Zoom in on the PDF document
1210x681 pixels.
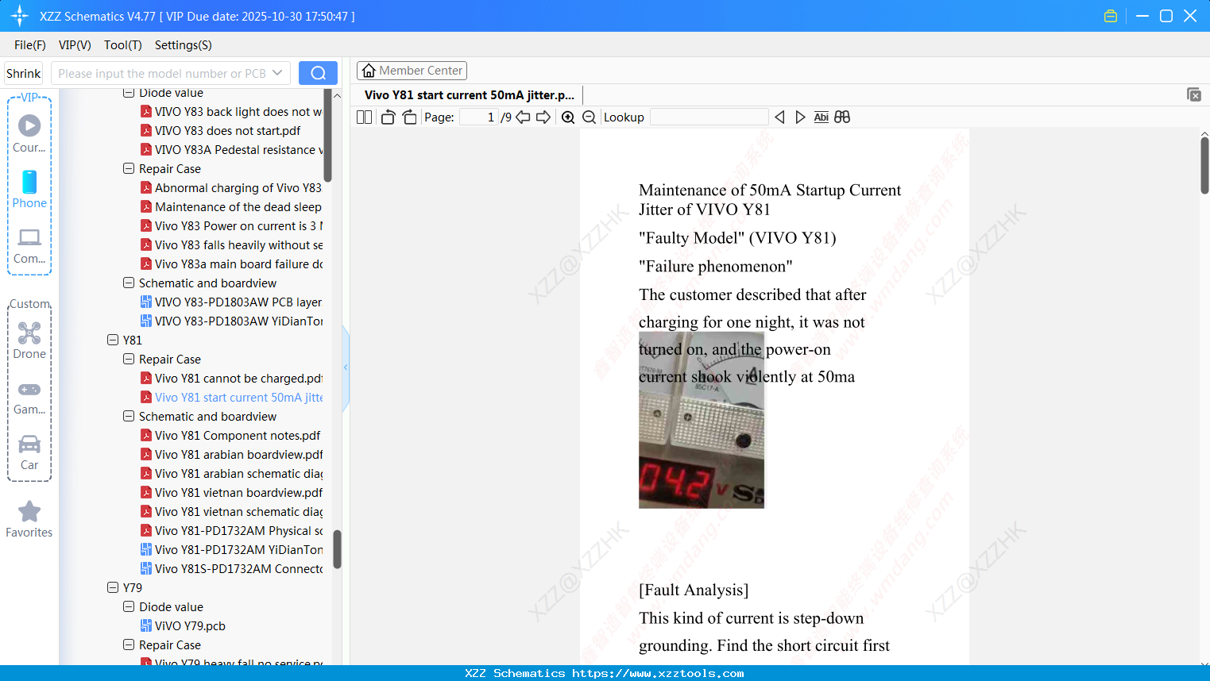point(568,117)
